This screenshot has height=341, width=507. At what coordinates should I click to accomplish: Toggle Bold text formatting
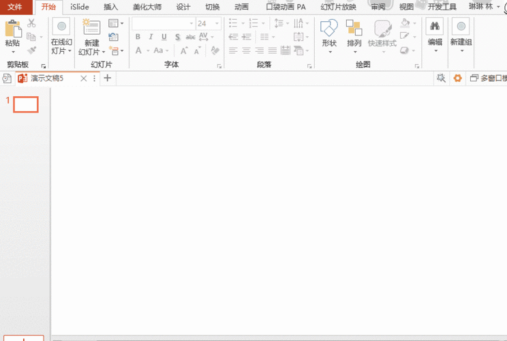coord(138,37)
